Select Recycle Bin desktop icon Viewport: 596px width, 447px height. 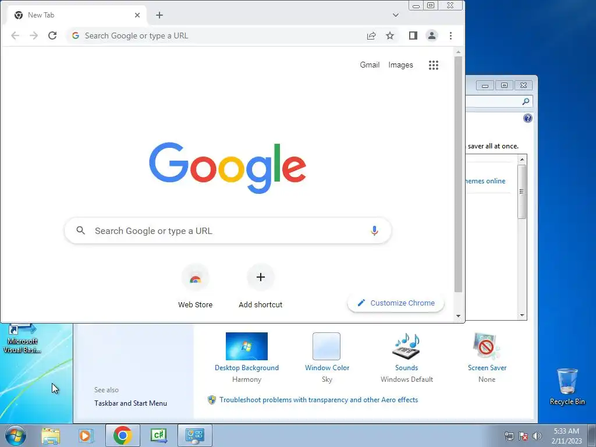(567, 386)
